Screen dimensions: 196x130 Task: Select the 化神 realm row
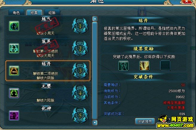point(48,115)
